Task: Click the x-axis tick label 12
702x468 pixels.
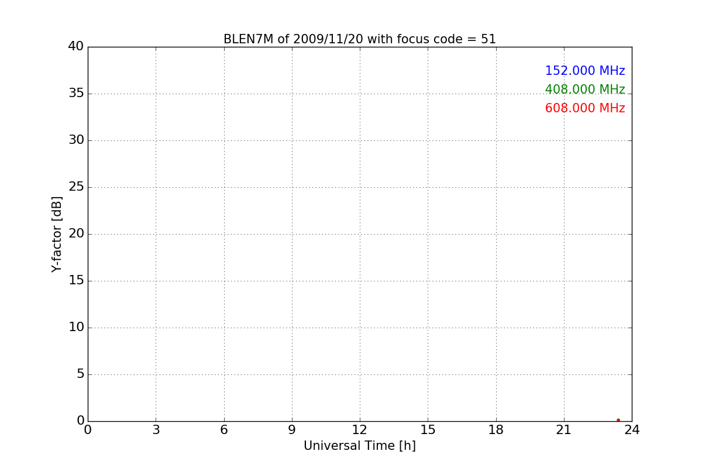Action: pyautogui.click(x=360, y=430)
